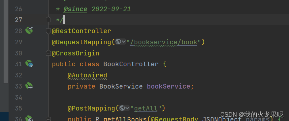
Task: Click the @Autowired annotation
Action: pos(87,75)
